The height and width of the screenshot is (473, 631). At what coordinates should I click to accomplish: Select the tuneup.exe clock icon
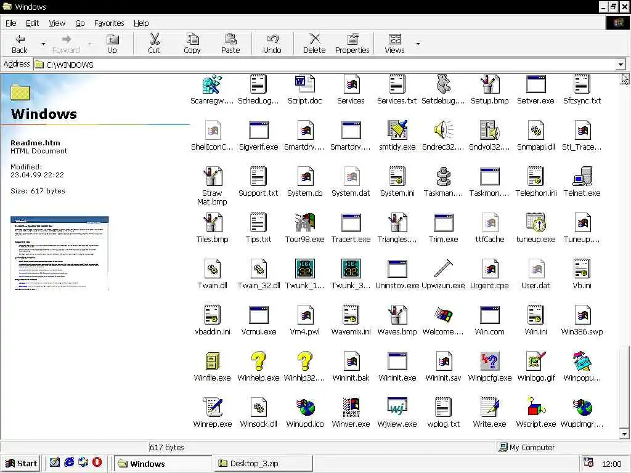[x=536, y=223]
